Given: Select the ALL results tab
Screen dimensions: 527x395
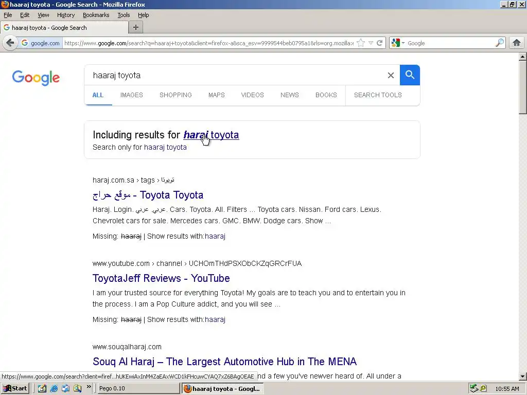Looking at the screenshot, I should (x=98, y=95).
